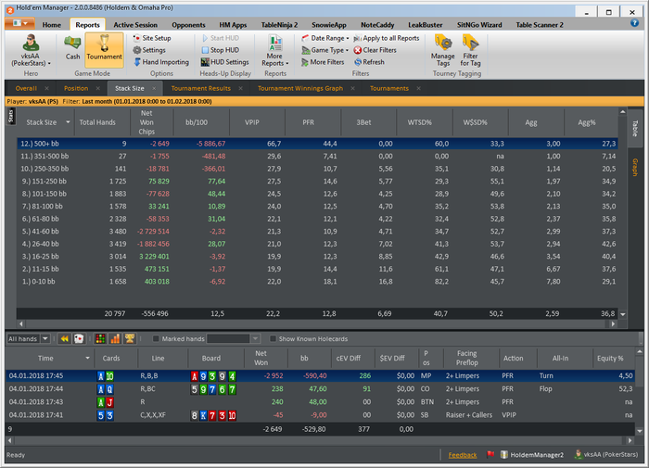Open the LeakBuster ribbon tab
This screenshot has width=649, height=468.
[x=425, y=25]
